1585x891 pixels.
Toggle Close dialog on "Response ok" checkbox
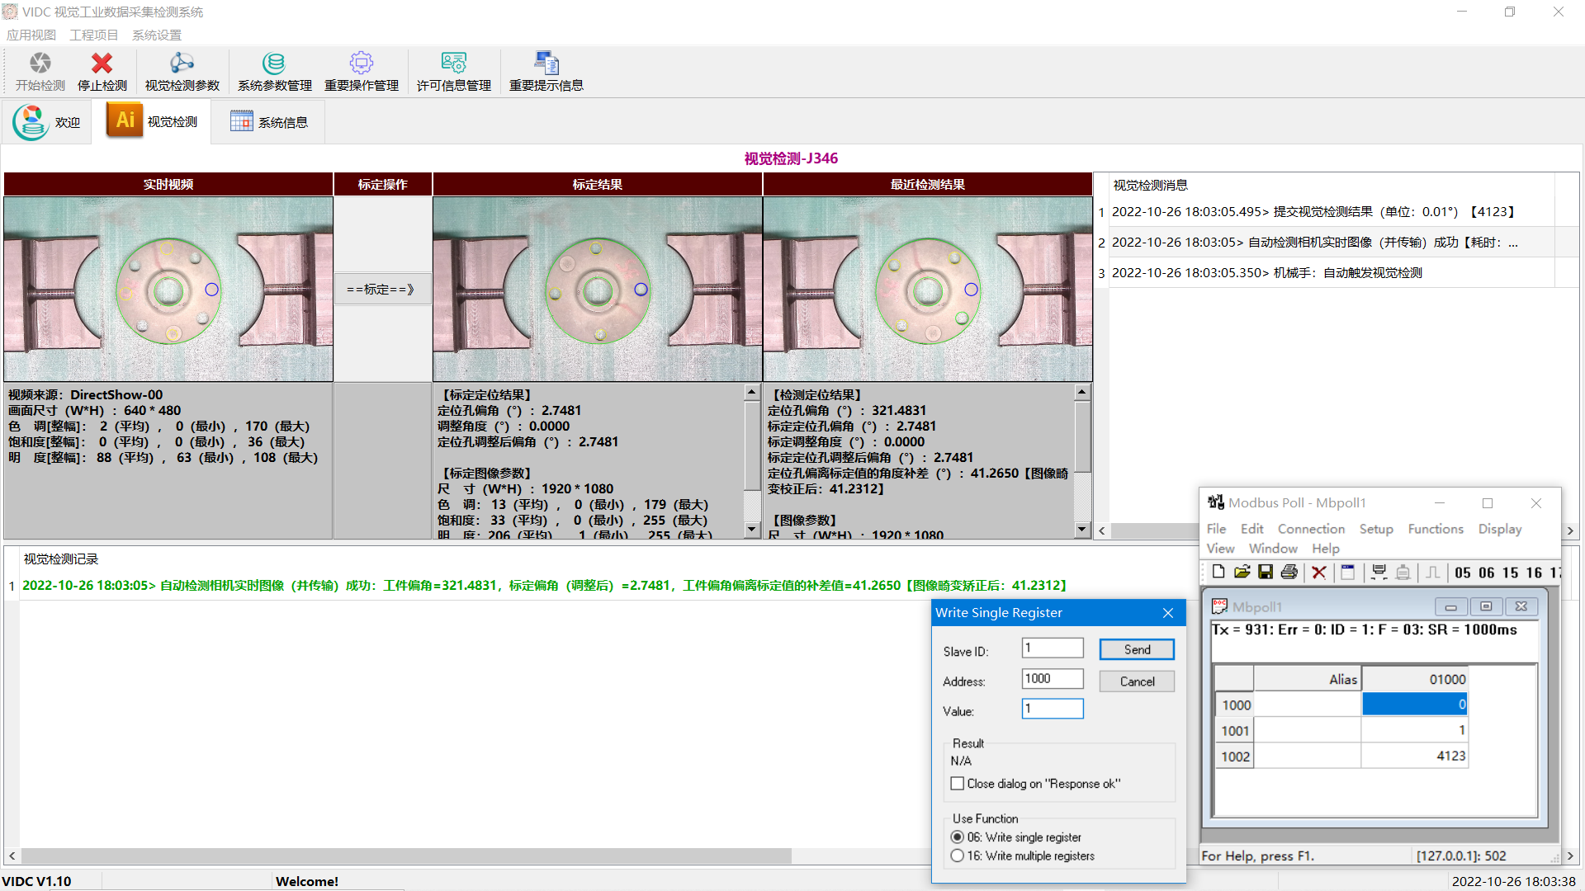pyautogui.click(x=958, y=784)
